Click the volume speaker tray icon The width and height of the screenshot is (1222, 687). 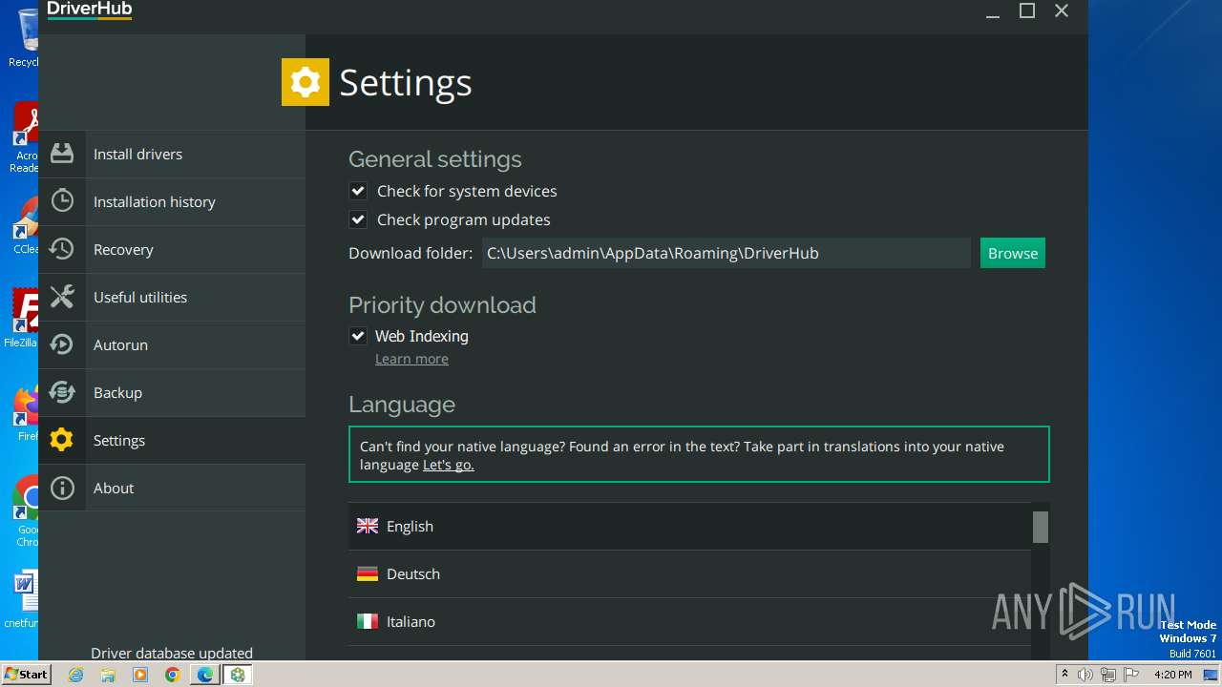pos(1085,675)
